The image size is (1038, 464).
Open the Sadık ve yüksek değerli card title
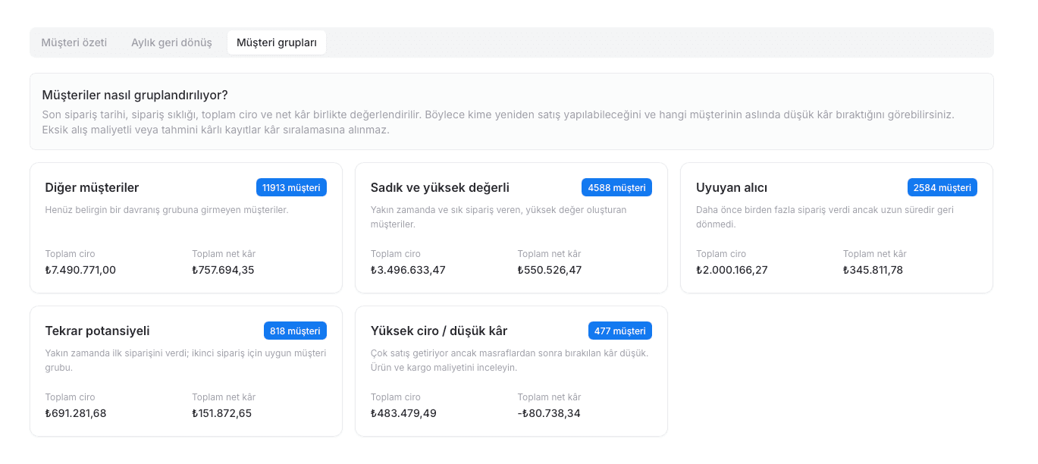[x=440, y=187]
